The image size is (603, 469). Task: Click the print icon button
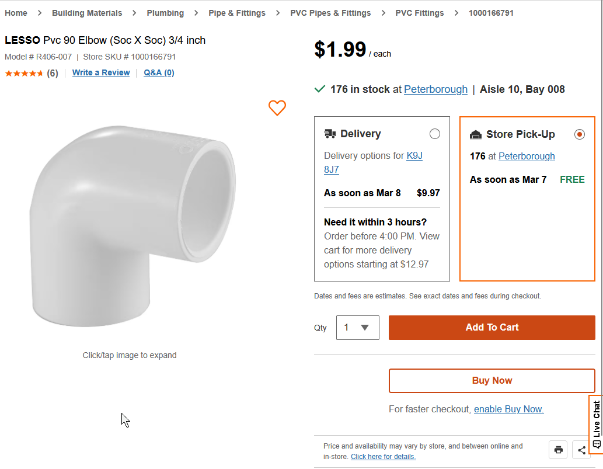point(559,449)
